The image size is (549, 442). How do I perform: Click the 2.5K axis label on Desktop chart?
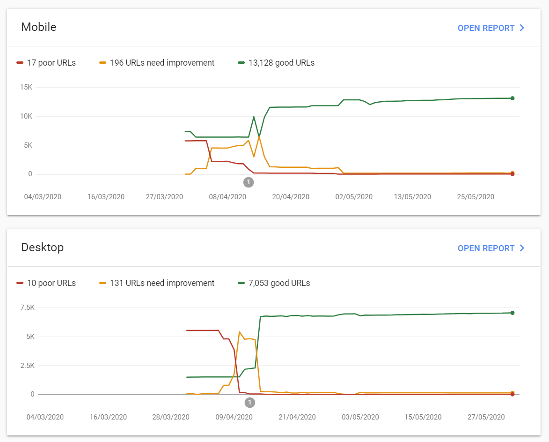27,365
